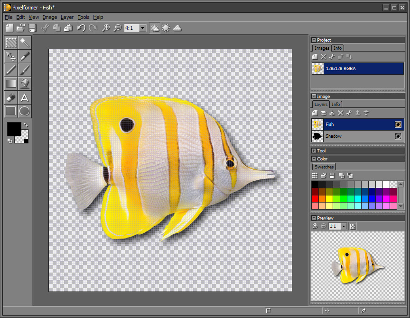Open the Layer menu
The height and width of the screenshot is (318, 410).
67,17
